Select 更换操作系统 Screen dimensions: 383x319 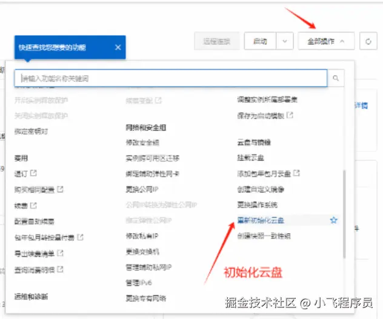click(257, 205)
